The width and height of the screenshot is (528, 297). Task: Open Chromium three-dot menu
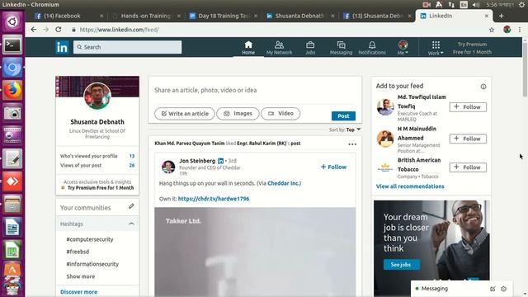[520, 30]
